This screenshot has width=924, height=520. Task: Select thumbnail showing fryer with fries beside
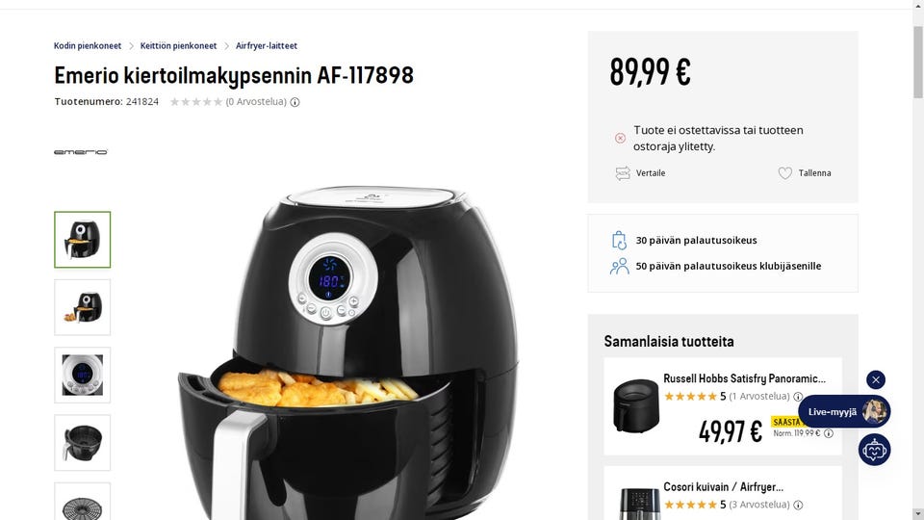(x=83, y=307)
